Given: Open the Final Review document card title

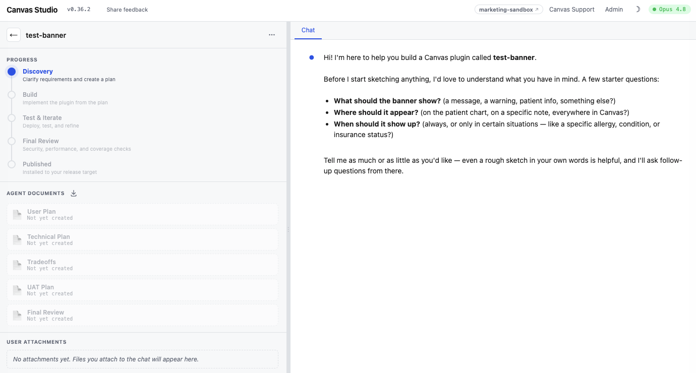Looking at the screenshot, I should click(45, 313).
